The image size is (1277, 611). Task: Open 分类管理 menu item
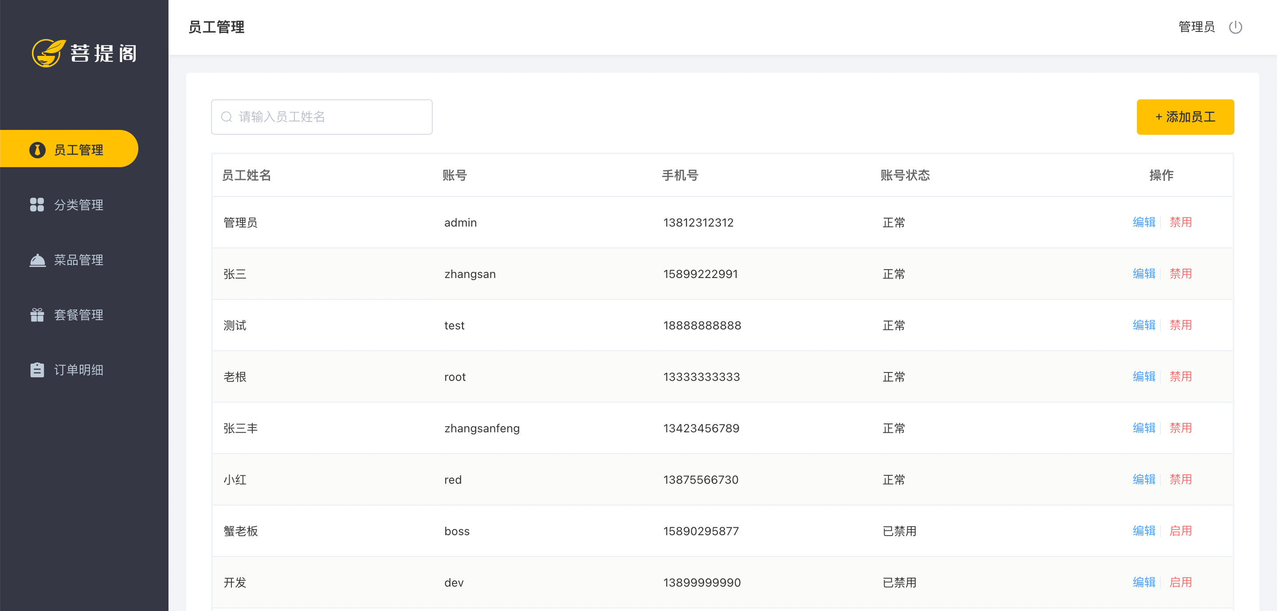pyautogui.click(x=78, y=205)
